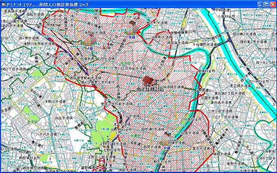Click the application icon in the title bar

coord(3,4)
